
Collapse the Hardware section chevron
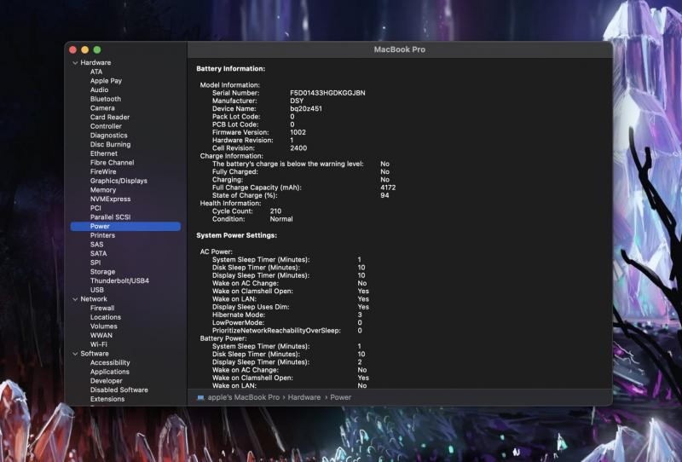(x=75, y=62)
